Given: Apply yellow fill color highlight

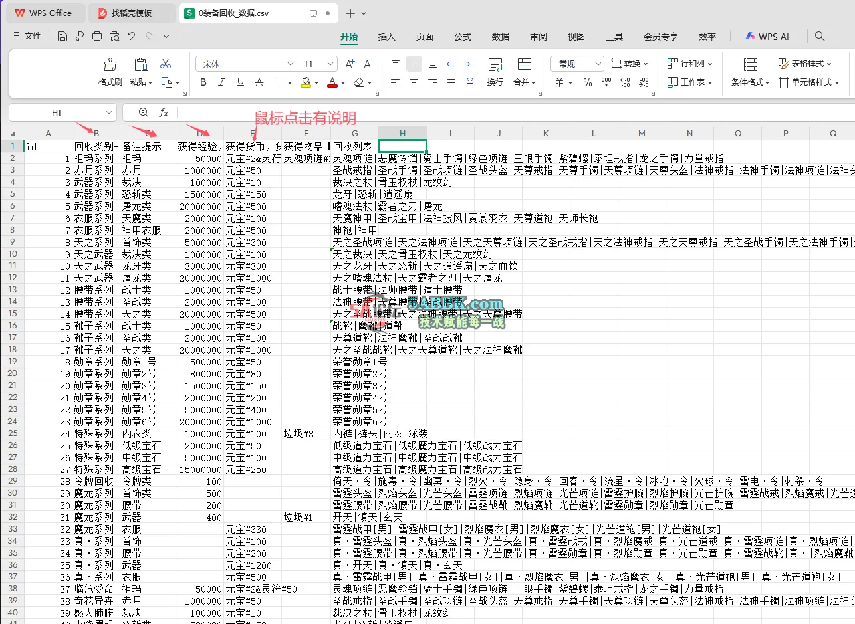Looking at the screenshot, I should click(x=306, y=82).
